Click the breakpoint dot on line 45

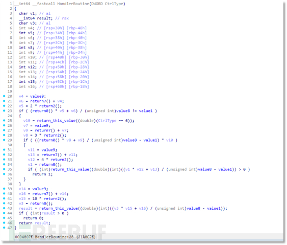(x=4, y=218)
